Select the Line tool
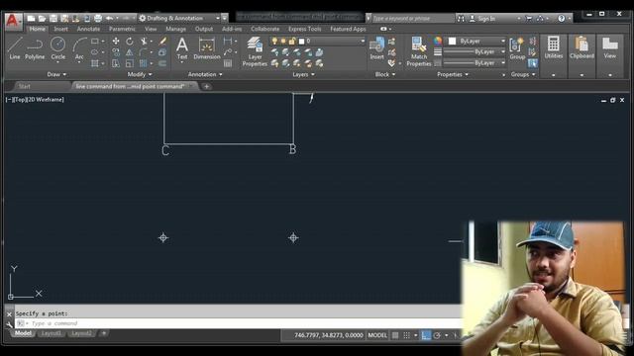The image size is (634, 356). (15, 48)
